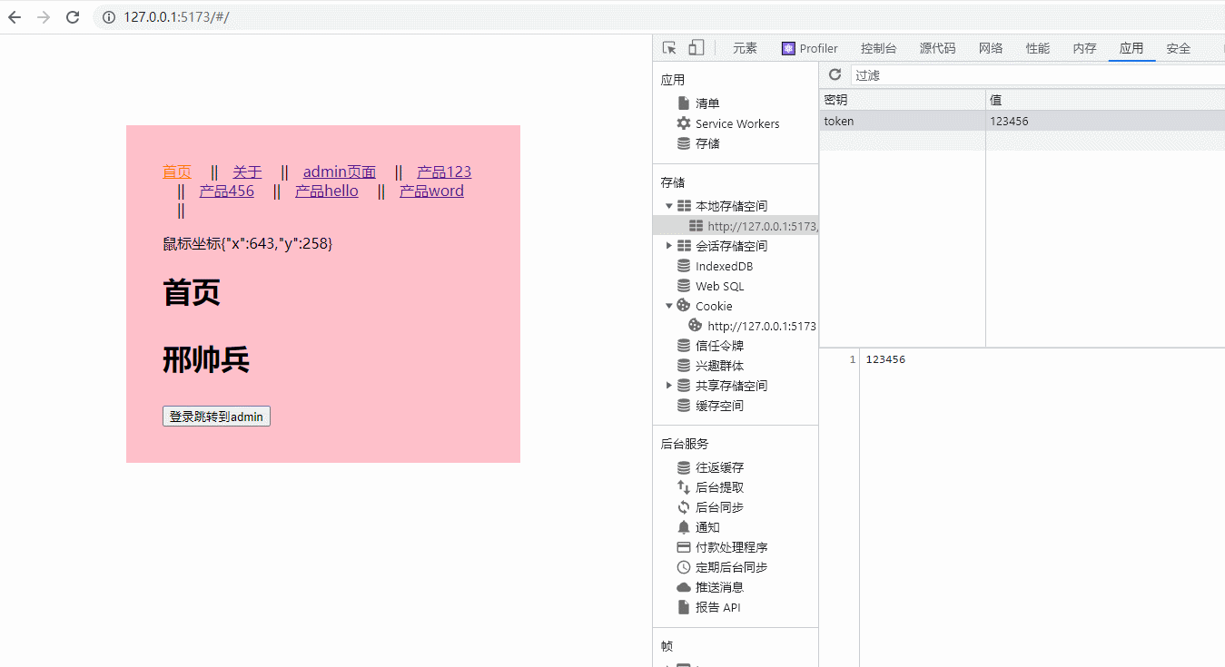Click the 登录跳转到admin button
This screenshot has height=667, width=1225.
(x=216, y=417)
